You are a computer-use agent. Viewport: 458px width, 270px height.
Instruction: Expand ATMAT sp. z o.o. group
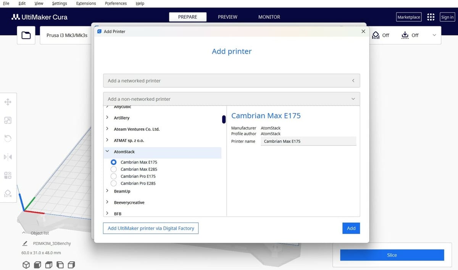[x=107, y=141]
